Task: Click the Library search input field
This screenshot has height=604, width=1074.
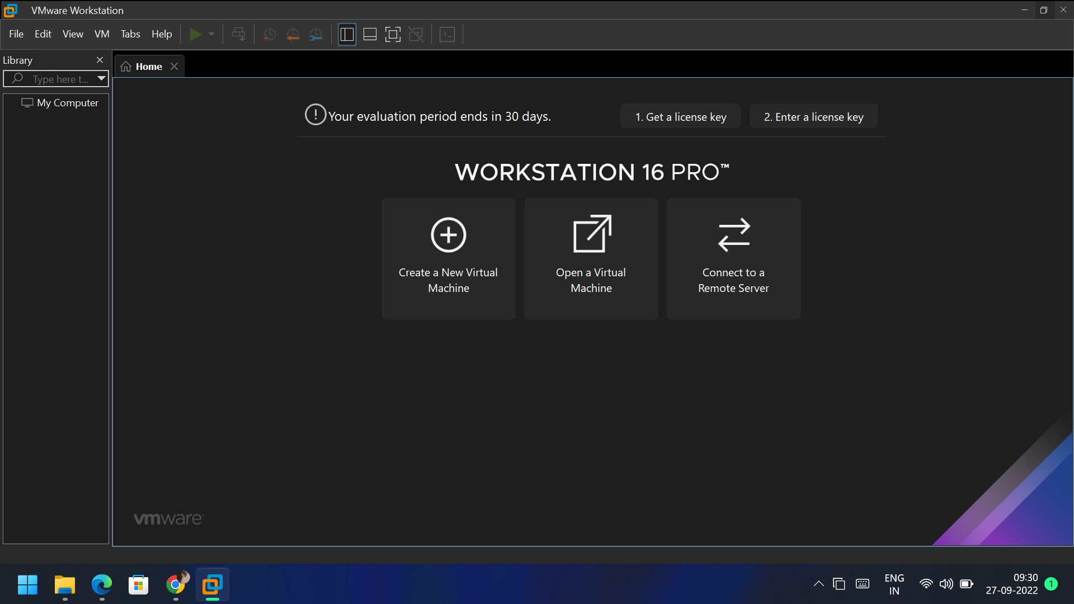Action: (x=60, y=79)
